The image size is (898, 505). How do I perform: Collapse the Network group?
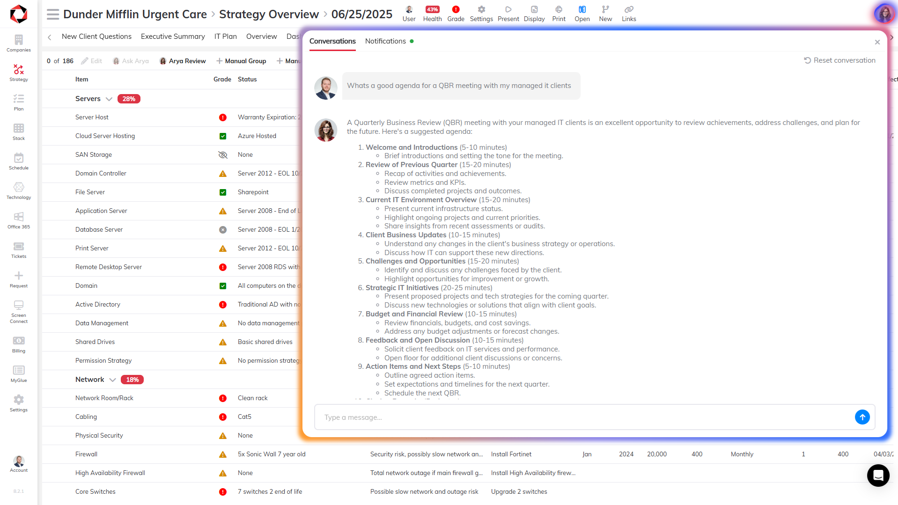(112, 380)
